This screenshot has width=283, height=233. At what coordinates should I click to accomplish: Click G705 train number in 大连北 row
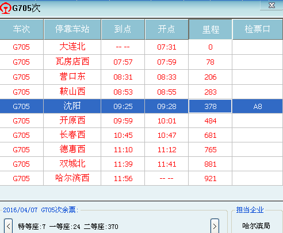(21, 47)
